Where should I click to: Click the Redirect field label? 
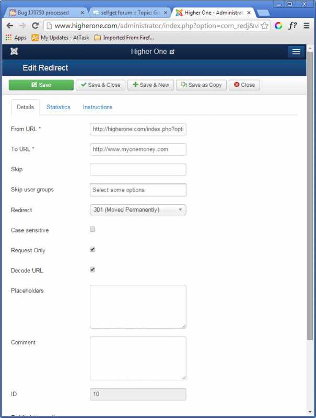(x=21, y=210)
